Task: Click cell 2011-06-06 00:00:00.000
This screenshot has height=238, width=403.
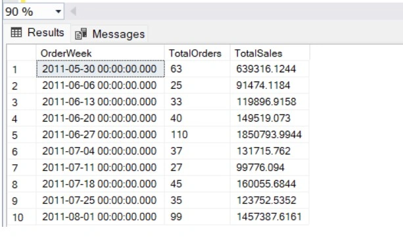Action: [x=100, y=85]
